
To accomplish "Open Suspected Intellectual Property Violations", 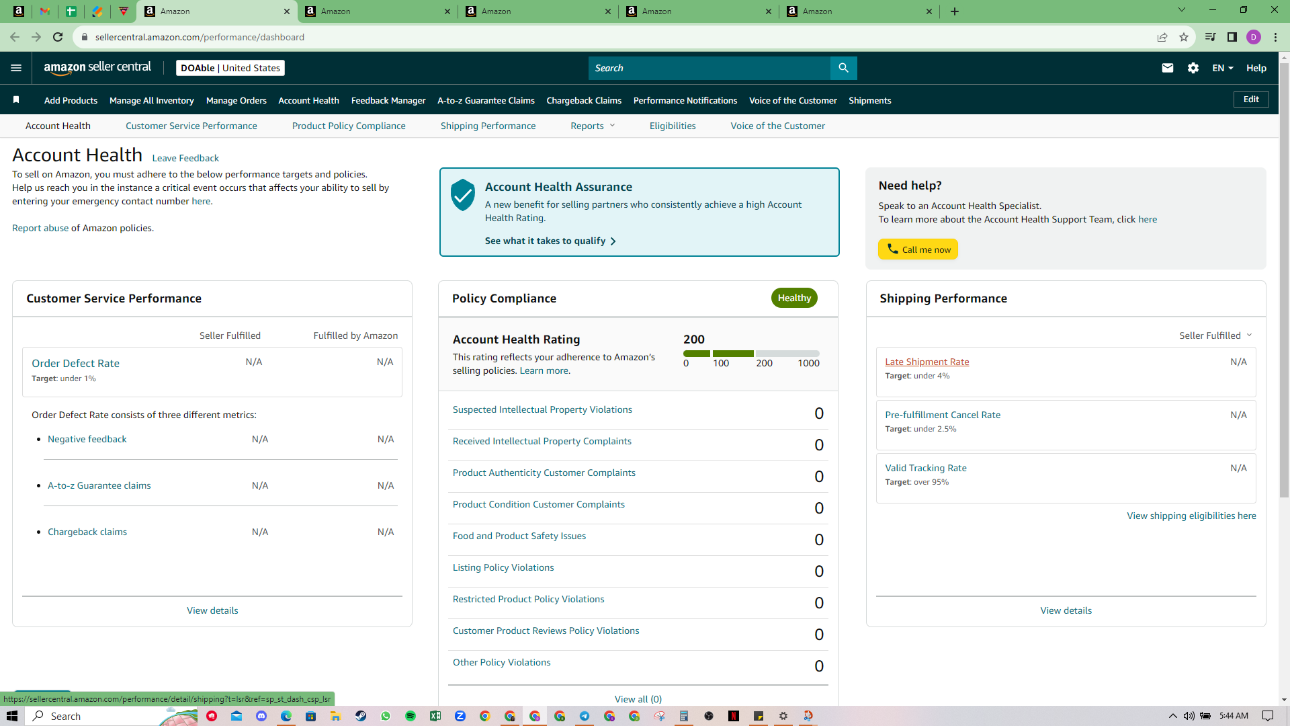I will coord(542,409).
